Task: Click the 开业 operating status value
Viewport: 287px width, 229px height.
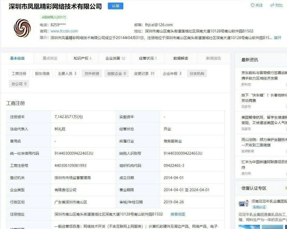Action: tap(167, 129)
